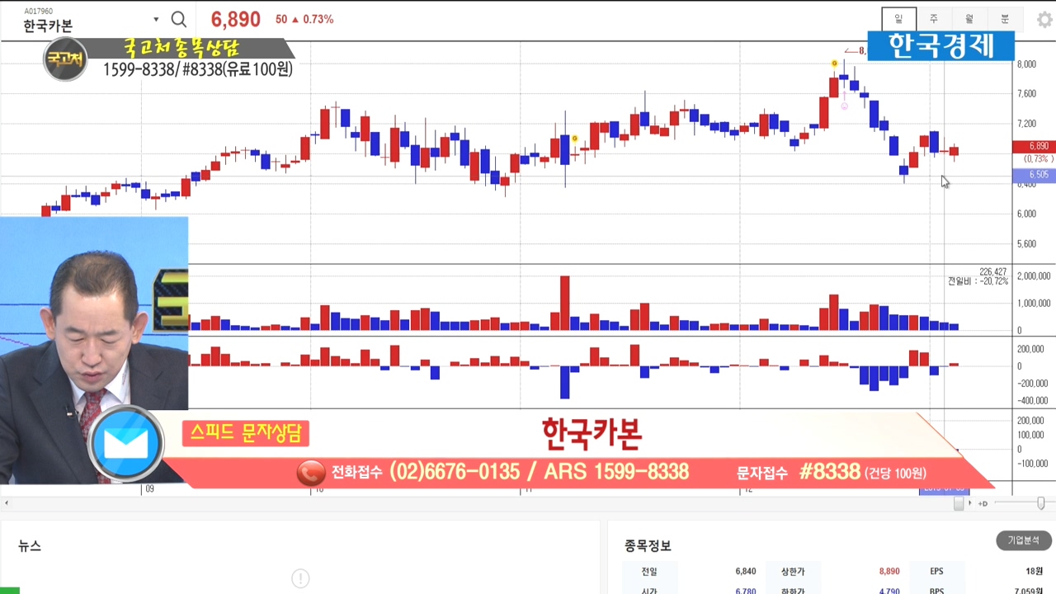1056x594 pixels.
Task: Click the chart horizontal scrollbar left arrow
Action: click(7, 503)
